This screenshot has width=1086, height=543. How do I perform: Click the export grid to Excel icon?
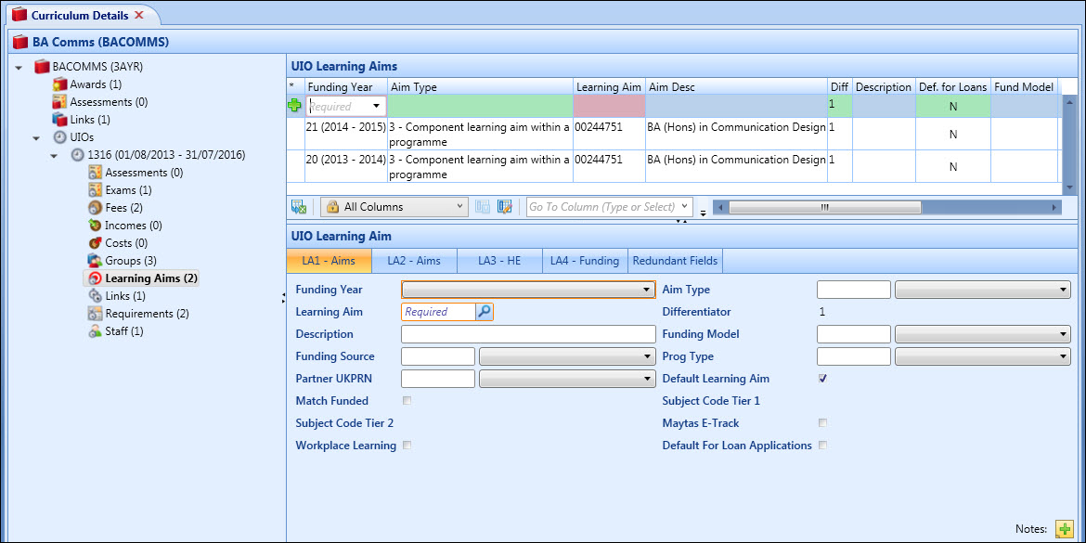(x=298, y=206)
